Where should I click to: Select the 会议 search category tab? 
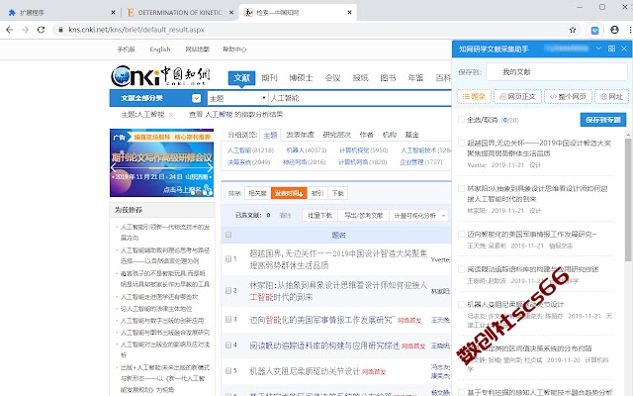click(x=332, y=78)
